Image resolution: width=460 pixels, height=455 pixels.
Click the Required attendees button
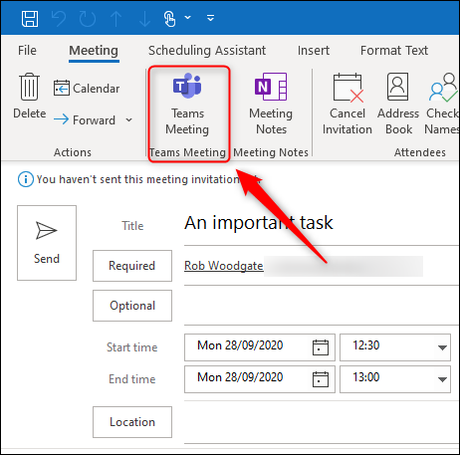click(x=132, y=266)
